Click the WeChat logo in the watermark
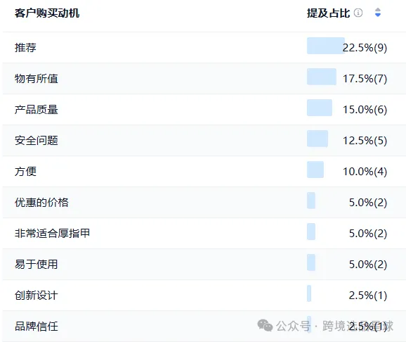406x342 pixels. (x=265, y=325)
